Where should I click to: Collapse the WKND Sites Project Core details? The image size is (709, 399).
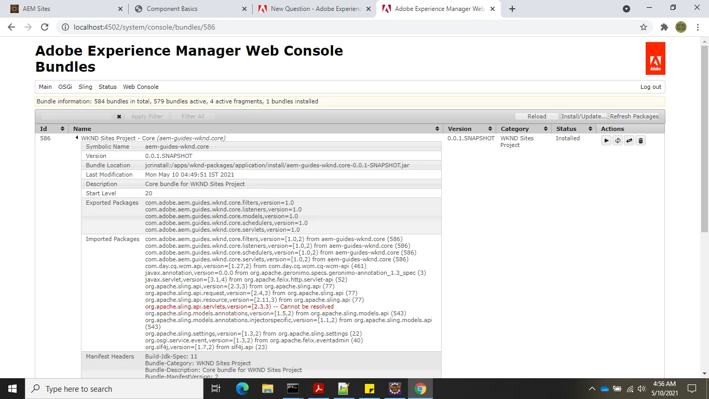(x=77, y=138)
